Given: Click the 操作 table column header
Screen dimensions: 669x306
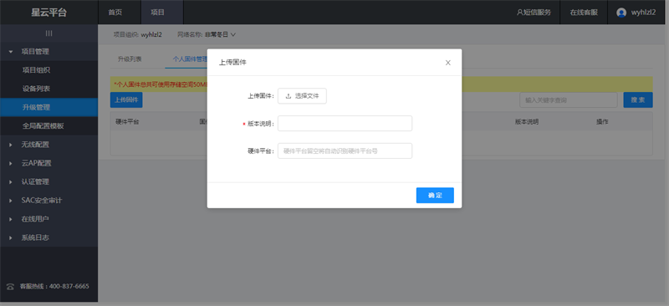Looking at the screenshot, I should 602,121.
